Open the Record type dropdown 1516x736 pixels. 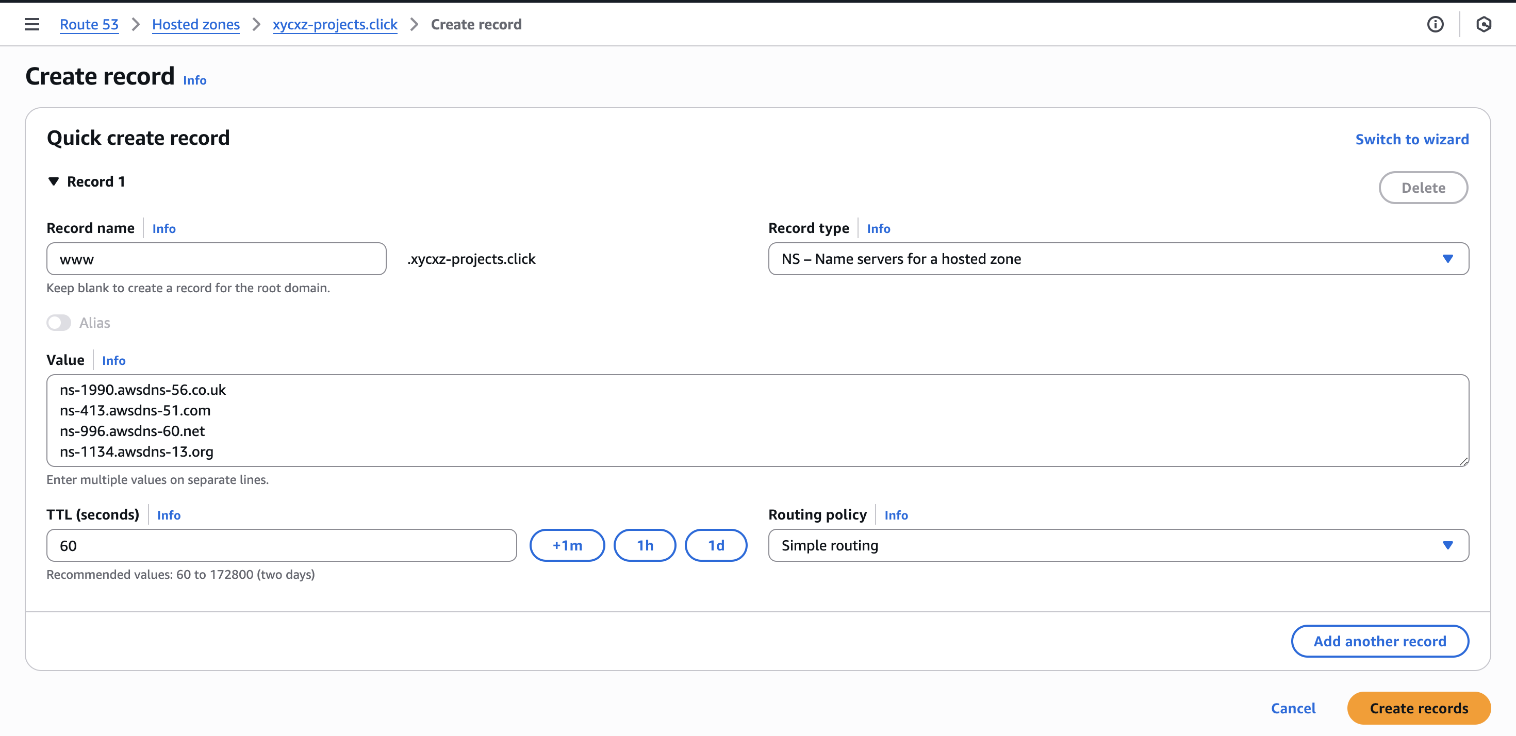coord(1117,259)
